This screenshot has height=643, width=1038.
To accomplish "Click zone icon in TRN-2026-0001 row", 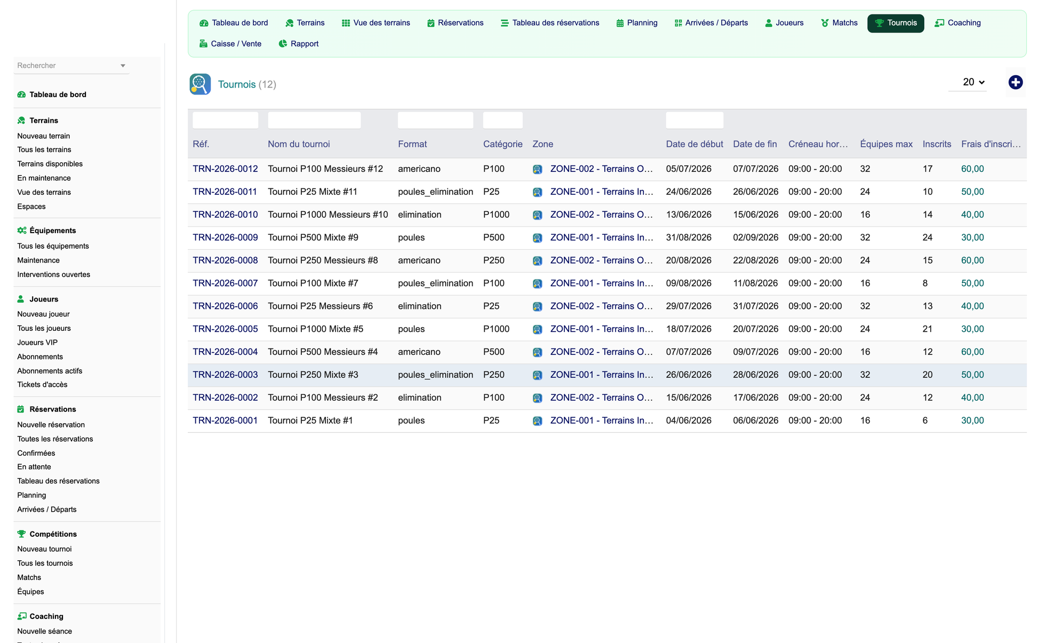I will coord(537,421).
